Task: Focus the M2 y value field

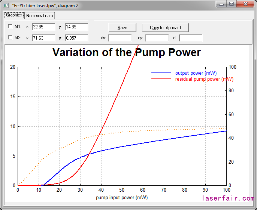Action: coord(76,38)
